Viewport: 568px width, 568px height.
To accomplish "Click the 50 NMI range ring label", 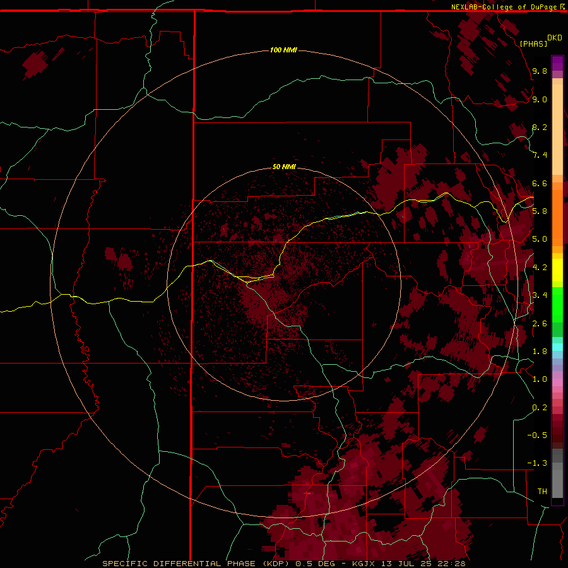I will (284, 167).
